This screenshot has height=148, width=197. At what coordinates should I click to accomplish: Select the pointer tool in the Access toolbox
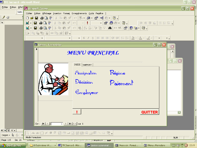28,133
